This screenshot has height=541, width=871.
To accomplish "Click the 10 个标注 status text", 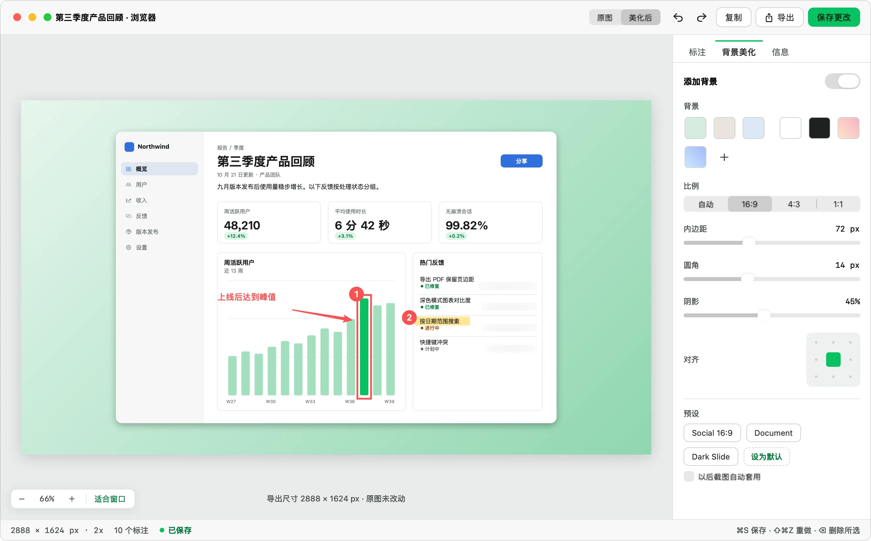I will 131,530.
